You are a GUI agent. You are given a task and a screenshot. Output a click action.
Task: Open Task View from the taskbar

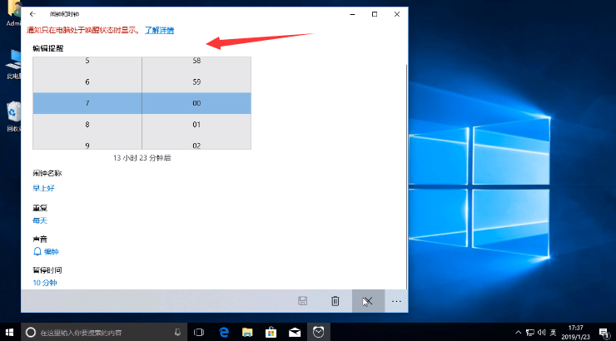coord(199,333)
